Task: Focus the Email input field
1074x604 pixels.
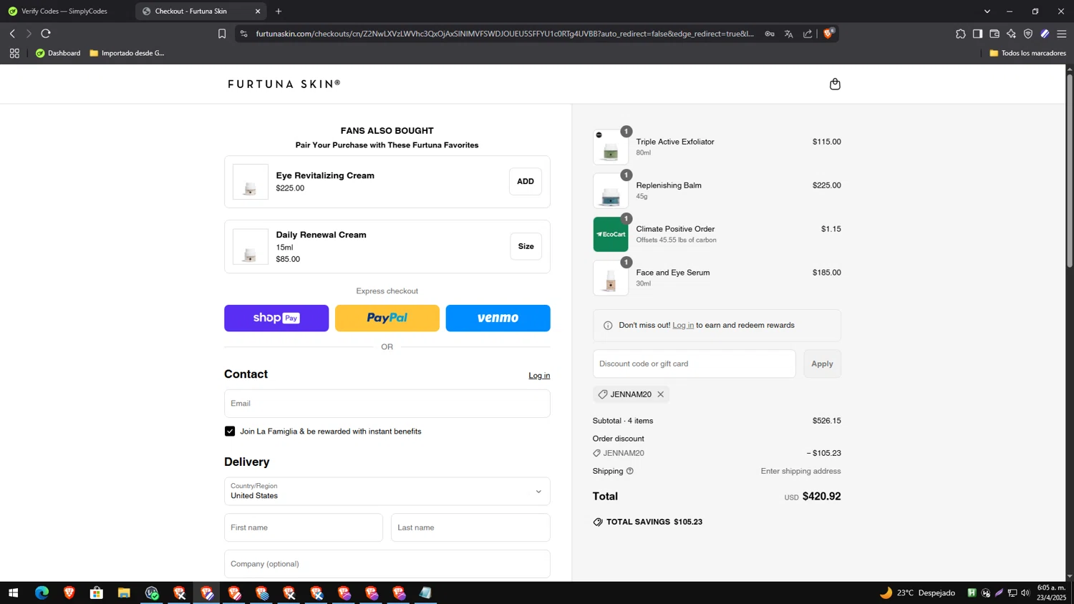Action: coord(387,404)
